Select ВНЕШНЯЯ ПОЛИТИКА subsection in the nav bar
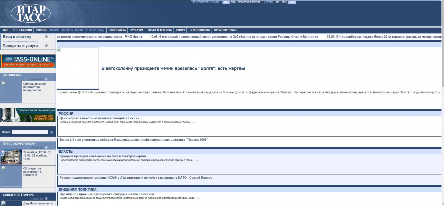This screenshot has width=444, height=206. pos(89,30)
